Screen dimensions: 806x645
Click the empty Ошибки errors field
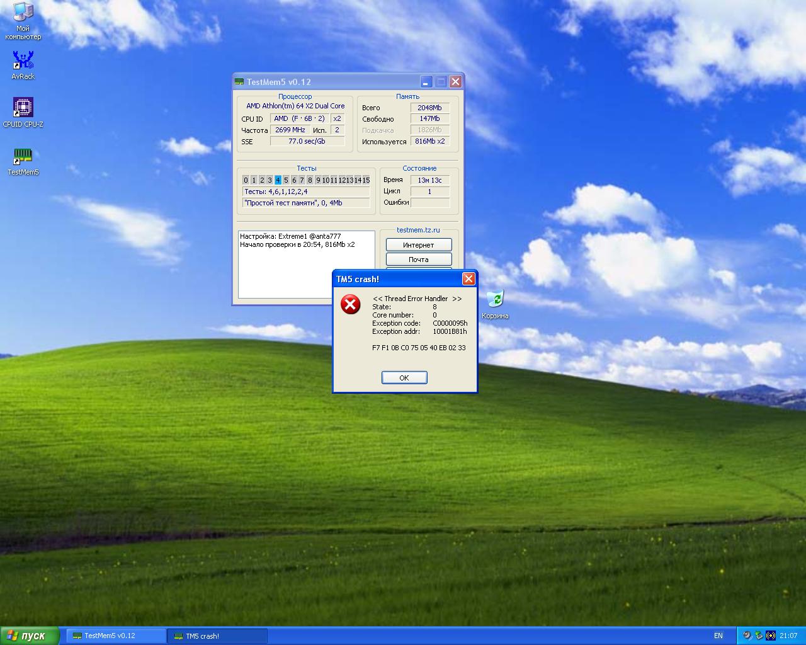(430, 202)
